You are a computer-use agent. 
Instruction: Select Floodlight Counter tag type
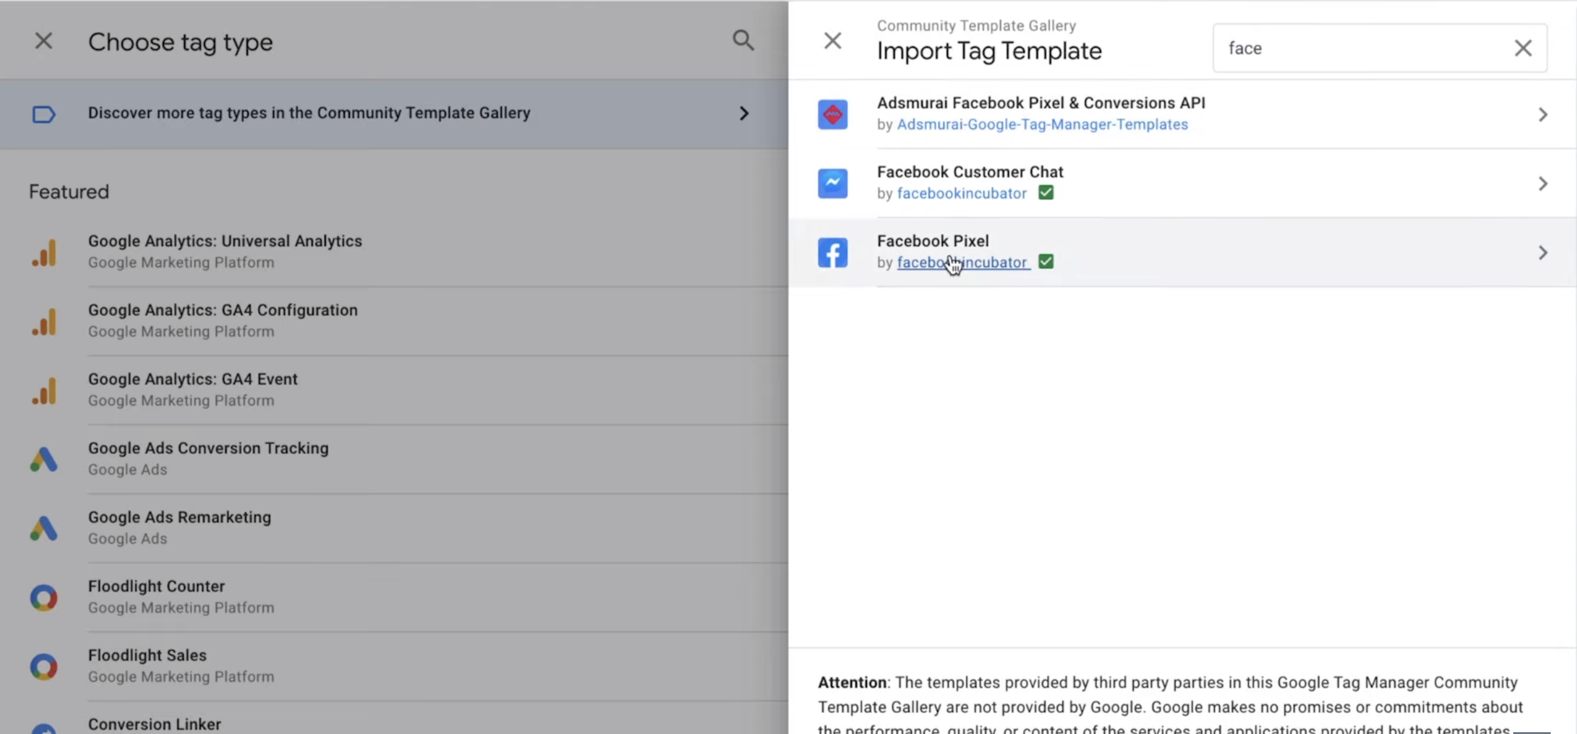(394, 597)
